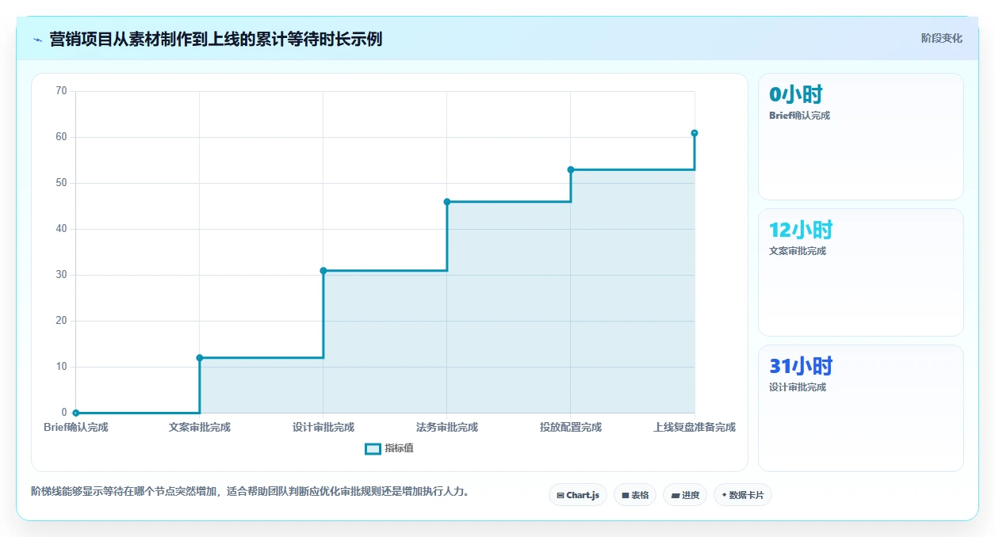
Task: Click the x-axis label 上线复盘准备完成
Action: (x=695, y=427)
